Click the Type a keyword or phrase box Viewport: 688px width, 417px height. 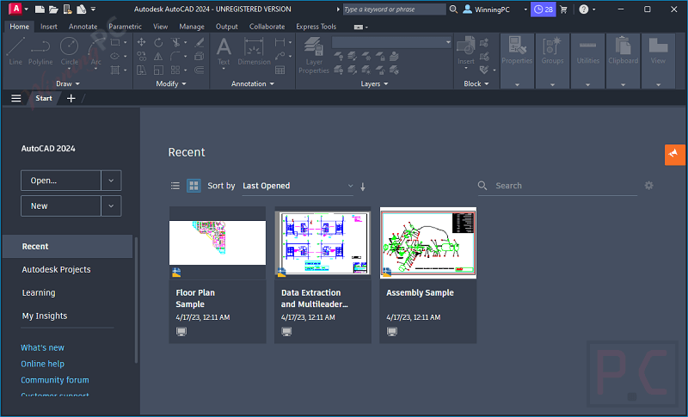(x=394, y=9)
